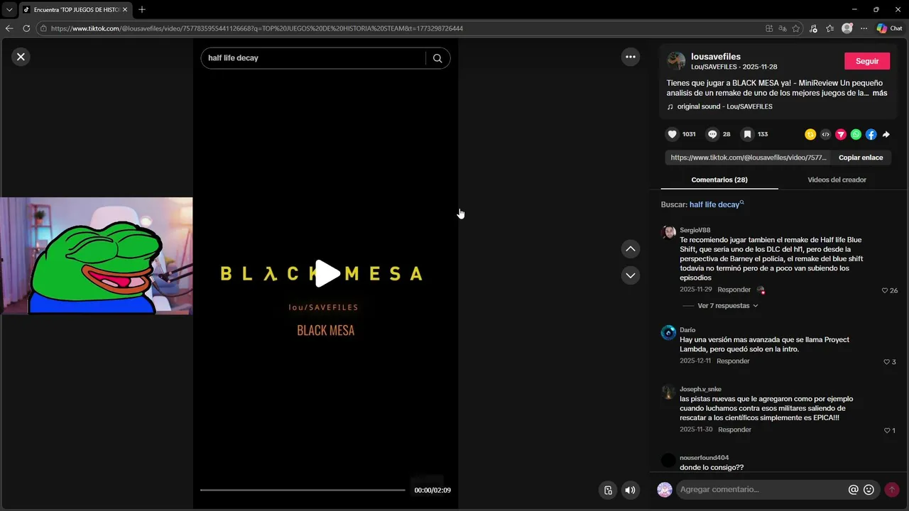Seek along the video progress bar

pyautogui.click(x=303, y=490)
